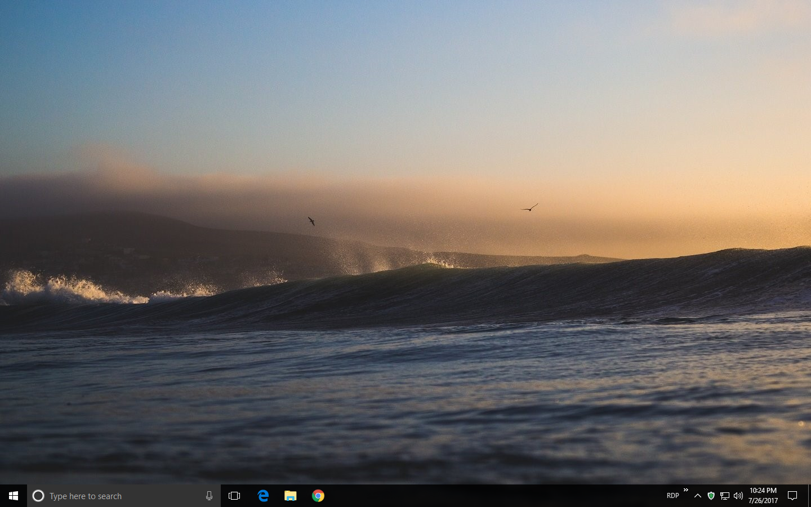Open the Action Center notifications icon
811x507 pixels.
(792, 496)
